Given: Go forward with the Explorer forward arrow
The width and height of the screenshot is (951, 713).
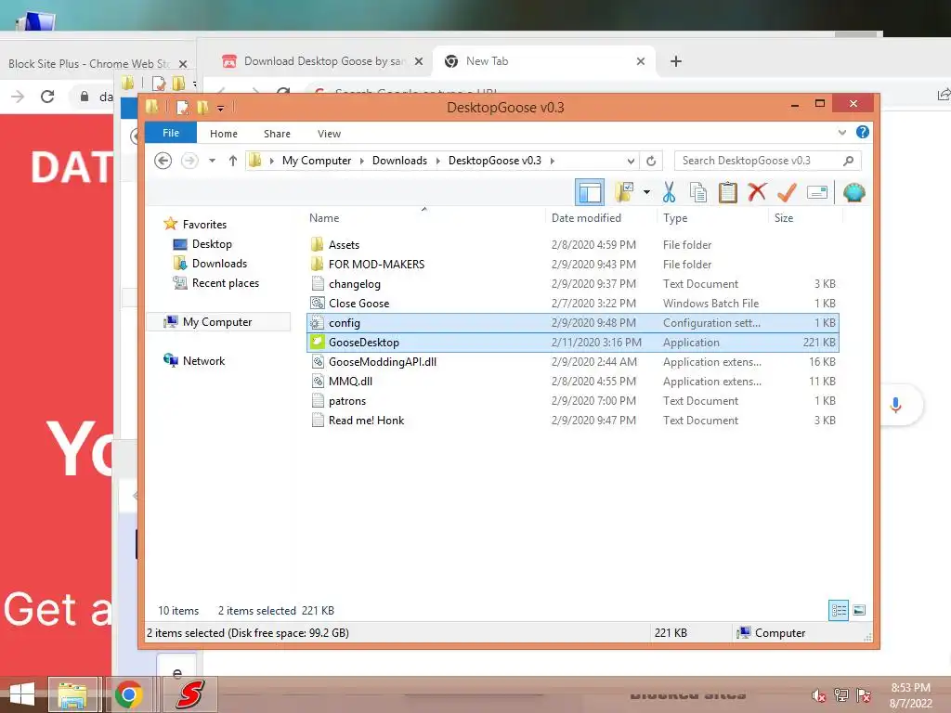Looking at the screenshot, I should (x=189, y=161).
